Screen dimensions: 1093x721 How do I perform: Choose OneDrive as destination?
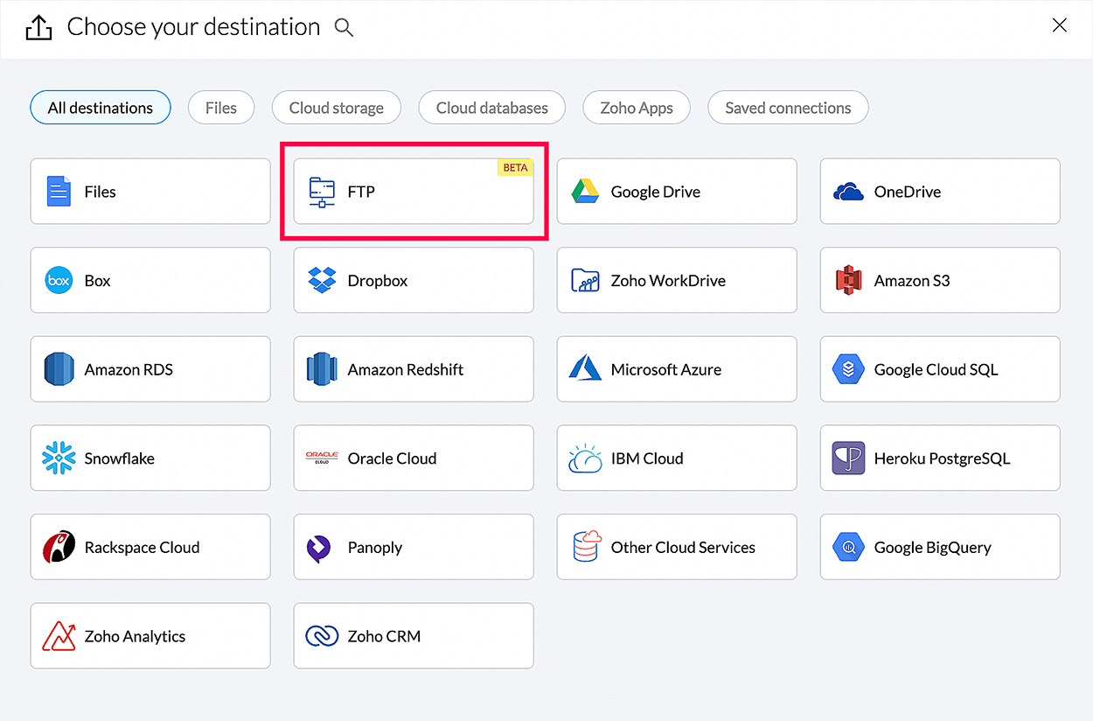[x=939, y=192]
